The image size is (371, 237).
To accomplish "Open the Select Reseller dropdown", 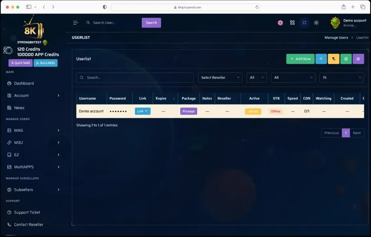I will (x=220, y=78).
